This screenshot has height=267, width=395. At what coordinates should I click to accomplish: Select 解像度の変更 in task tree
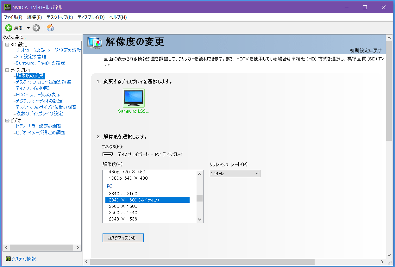[30, 76]
